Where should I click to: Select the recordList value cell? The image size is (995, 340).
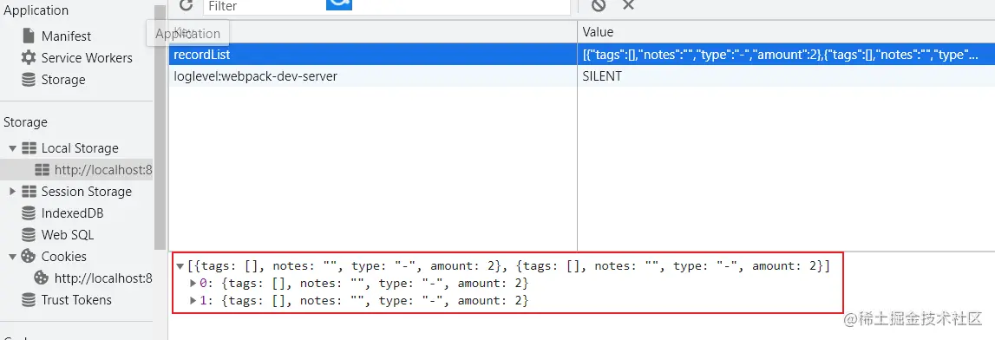click(786, 55)
